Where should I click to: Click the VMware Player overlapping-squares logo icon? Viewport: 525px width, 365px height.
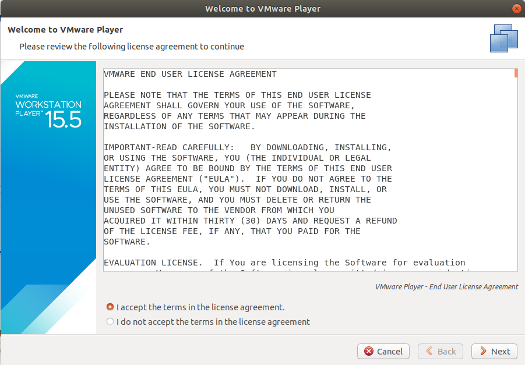click(503, 38)
